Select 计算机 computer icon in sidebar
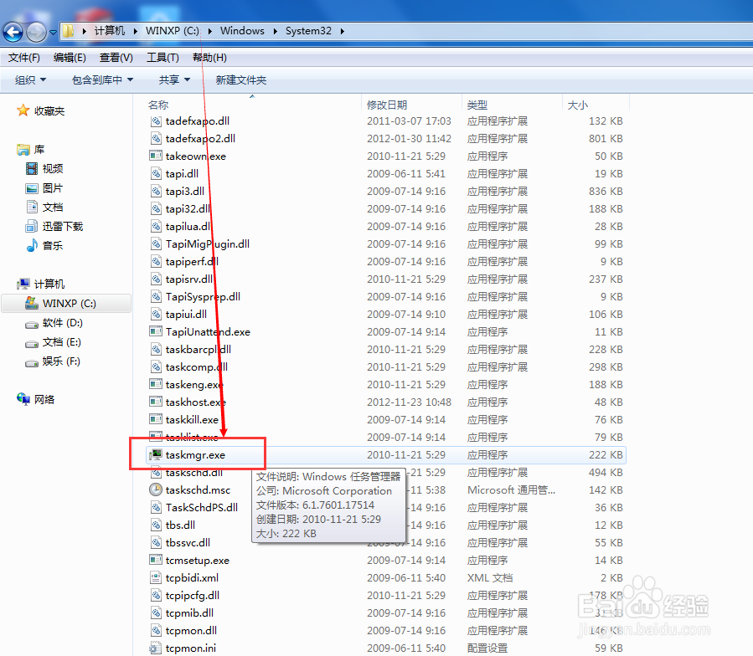753x656 pixels. 23,284
